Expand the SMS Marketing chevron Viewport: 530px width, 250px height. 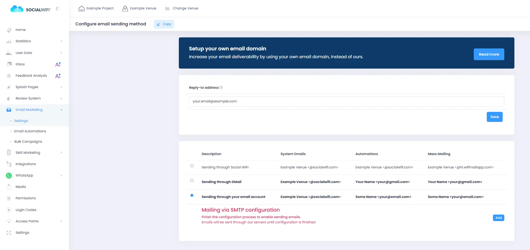click(x=61, y=152)
